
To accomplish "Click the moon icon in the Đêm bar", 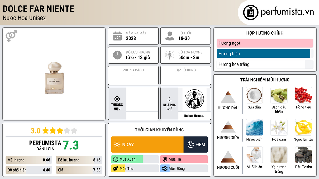I will pyautogui.click(x=191, y=145).
